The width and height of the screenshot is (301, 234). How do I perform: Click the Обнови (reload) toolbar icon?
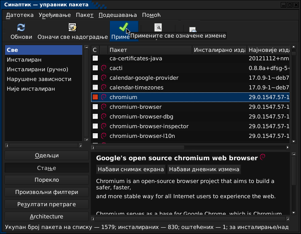click(x=21, y=28)
